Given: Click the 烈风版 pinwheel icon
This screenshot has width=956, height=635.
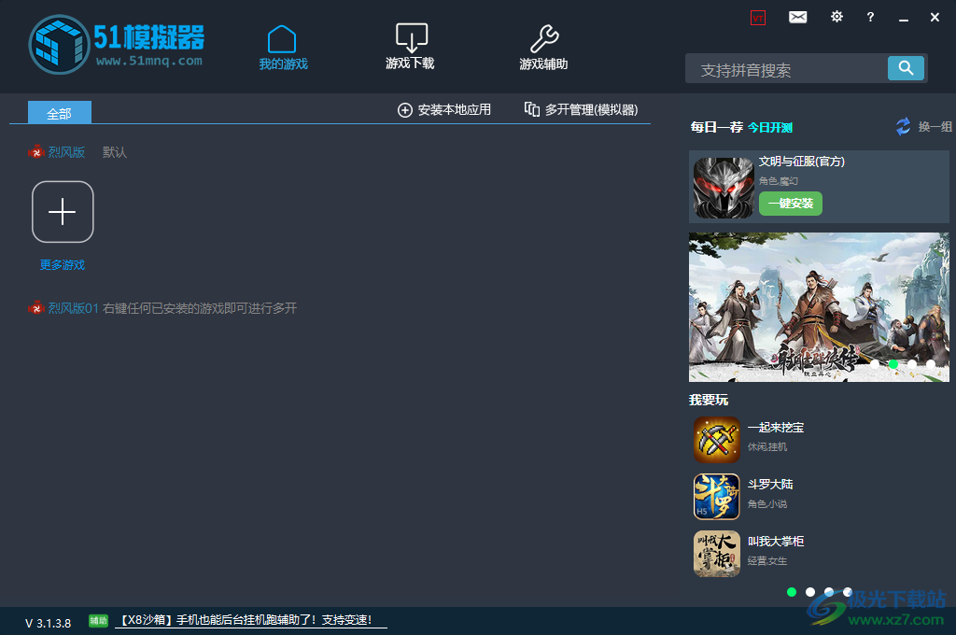Looking at the screenshot, I should 36,152.
